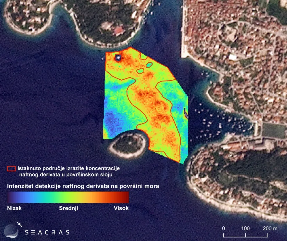This screenshot has width=287, height=241.
Task: Click the scale bar line
Action: (245, 235)
